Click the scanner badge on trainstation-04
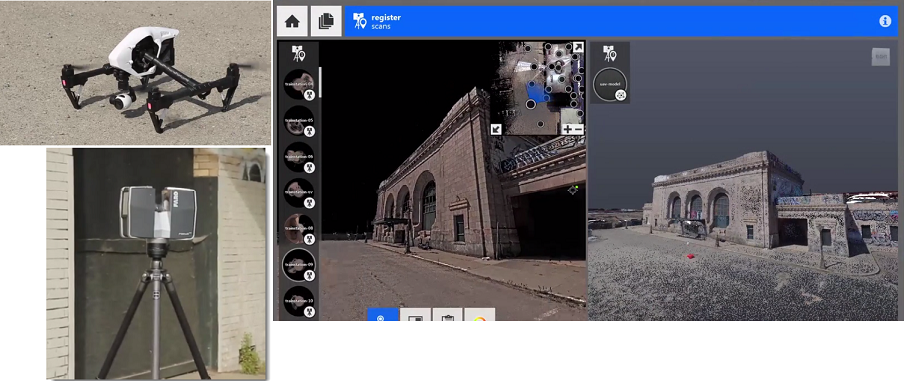 pos(309,95)
